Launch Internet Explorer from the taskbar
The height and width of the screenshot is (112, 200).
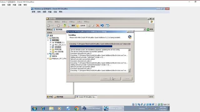tap(43, 109)
